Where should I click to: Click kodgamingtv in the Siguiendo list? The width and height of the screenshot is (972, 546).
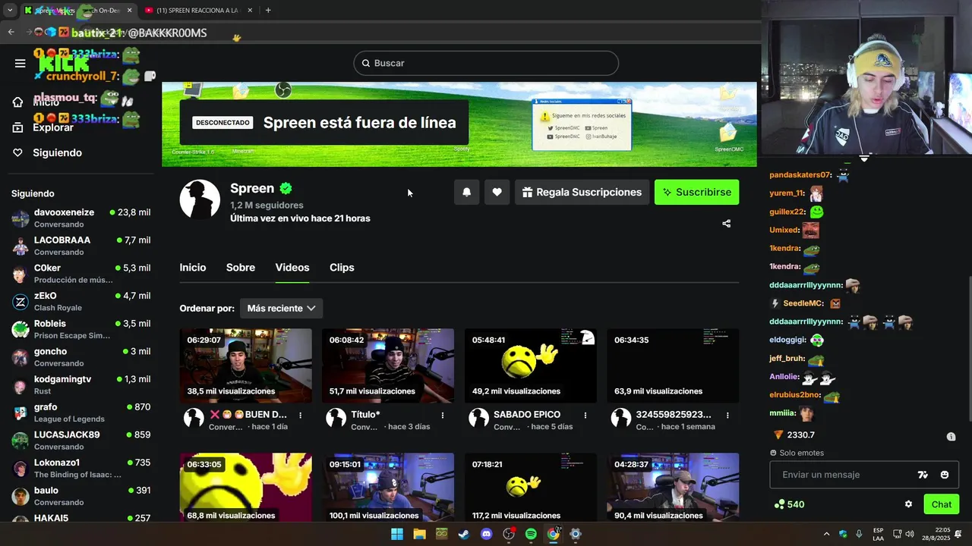point(80,385)
